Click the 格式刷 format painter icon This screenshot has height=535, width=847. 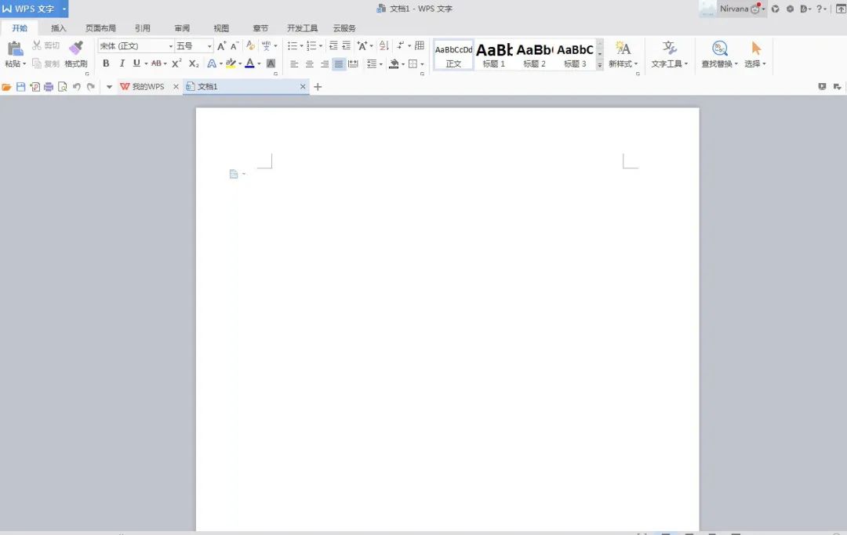[x=75, y=49]
